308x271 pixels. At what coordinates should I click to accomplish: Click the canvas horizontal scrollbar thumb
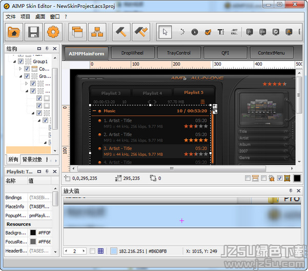point(172,169)
